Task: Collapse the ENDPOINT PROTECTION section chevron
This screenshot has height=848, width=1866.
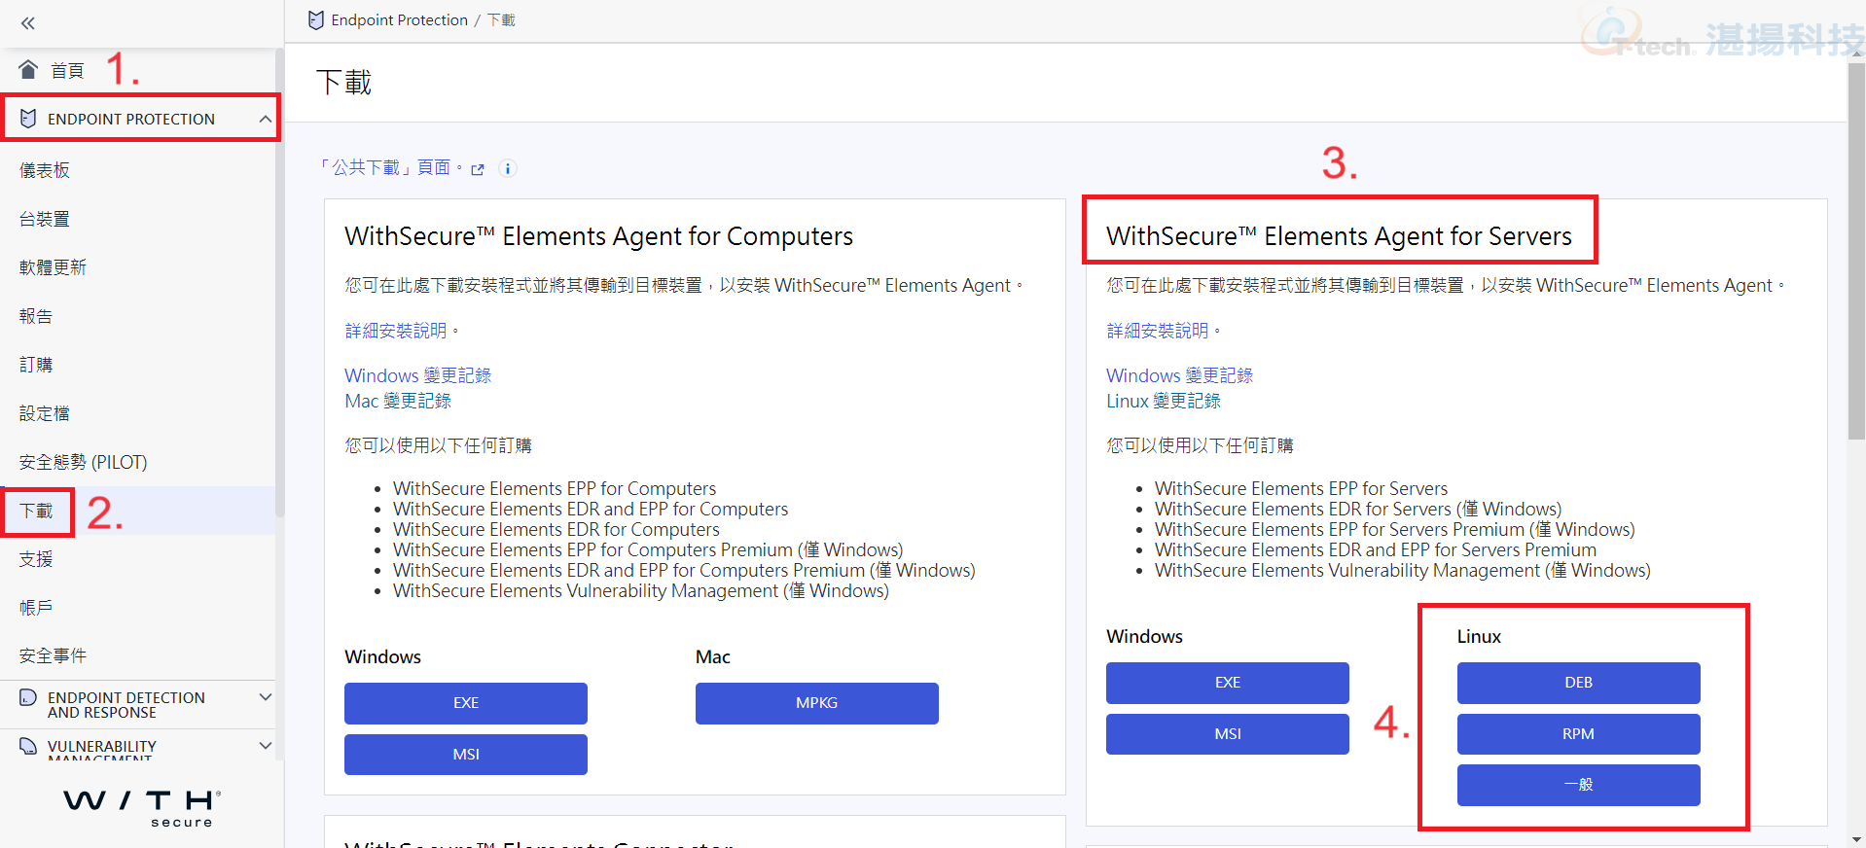Action: [265, 119]
